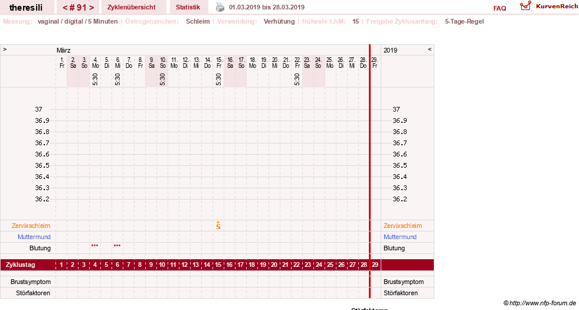Image resolution: width=579 pixels, height=310 pixels.
Task: Go to previous month using left arrow
Action: (430, 49)
